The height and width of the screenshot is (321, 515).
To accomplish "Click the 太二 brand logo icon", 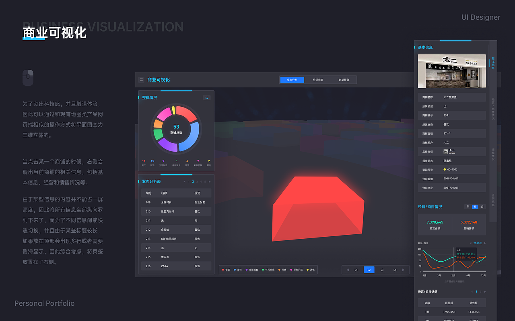I will [449, 152].
